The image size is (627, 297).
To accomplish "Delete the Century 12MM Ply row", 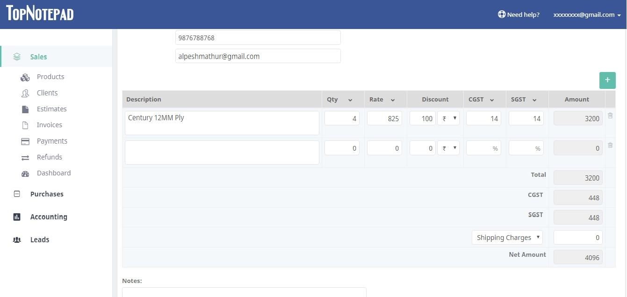I will coord(610,116).
